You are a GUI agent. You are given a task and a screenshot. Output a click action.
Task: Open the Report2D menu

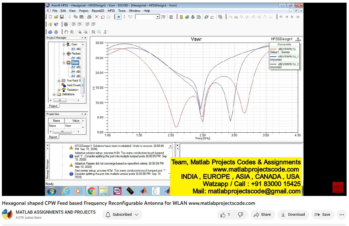98,11
